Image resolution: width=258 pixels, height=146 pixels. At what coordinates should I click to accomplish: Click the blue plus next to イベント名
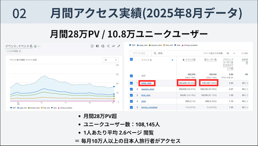(172, 60)
